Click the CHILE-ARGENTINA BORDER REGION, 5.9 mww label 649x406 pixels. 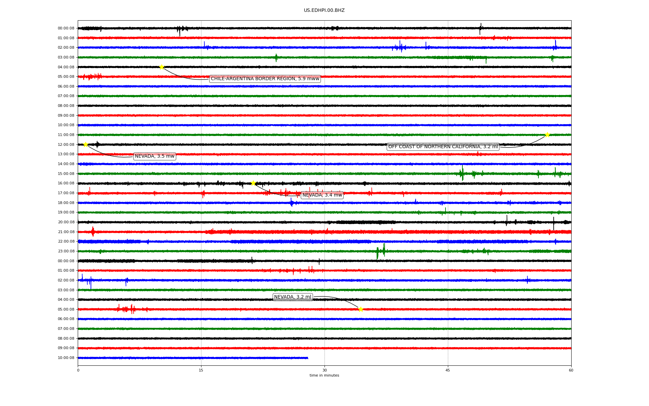[265, 79]
